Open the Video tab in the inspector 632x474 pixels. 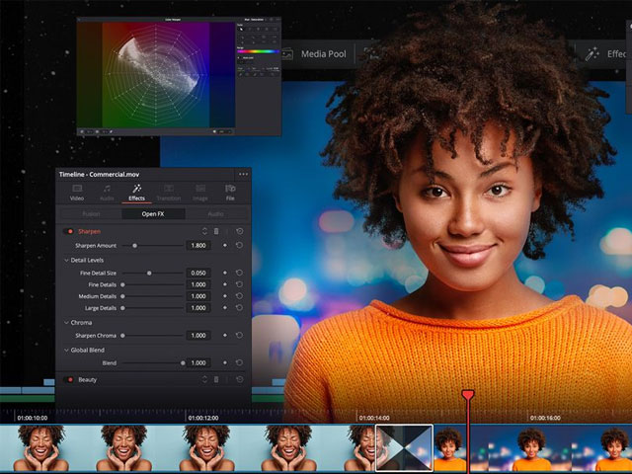pos(76,192)
